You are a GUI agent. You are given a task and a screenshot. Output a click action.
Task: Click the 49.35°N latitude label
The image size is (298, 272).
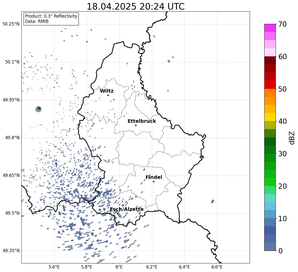point(11,251)
